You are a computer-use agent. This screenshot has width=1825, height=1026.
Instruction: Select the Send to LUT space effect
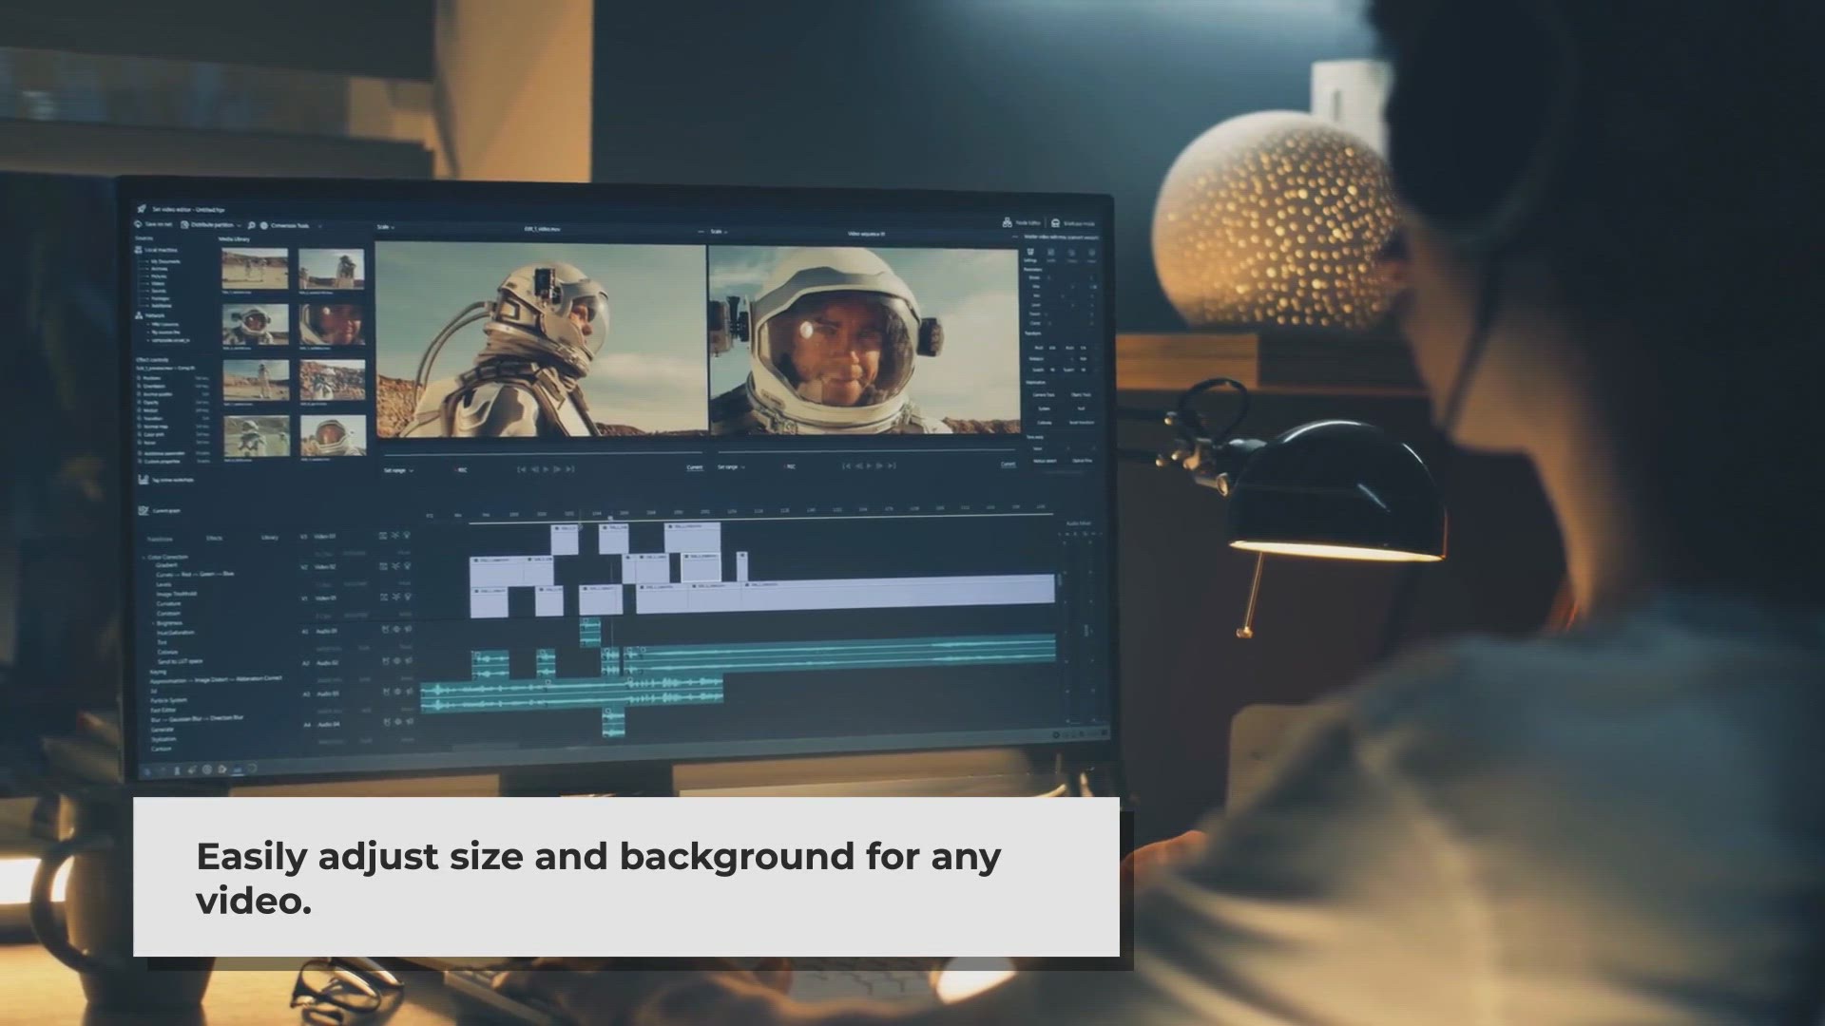click(x=180, y=661)
